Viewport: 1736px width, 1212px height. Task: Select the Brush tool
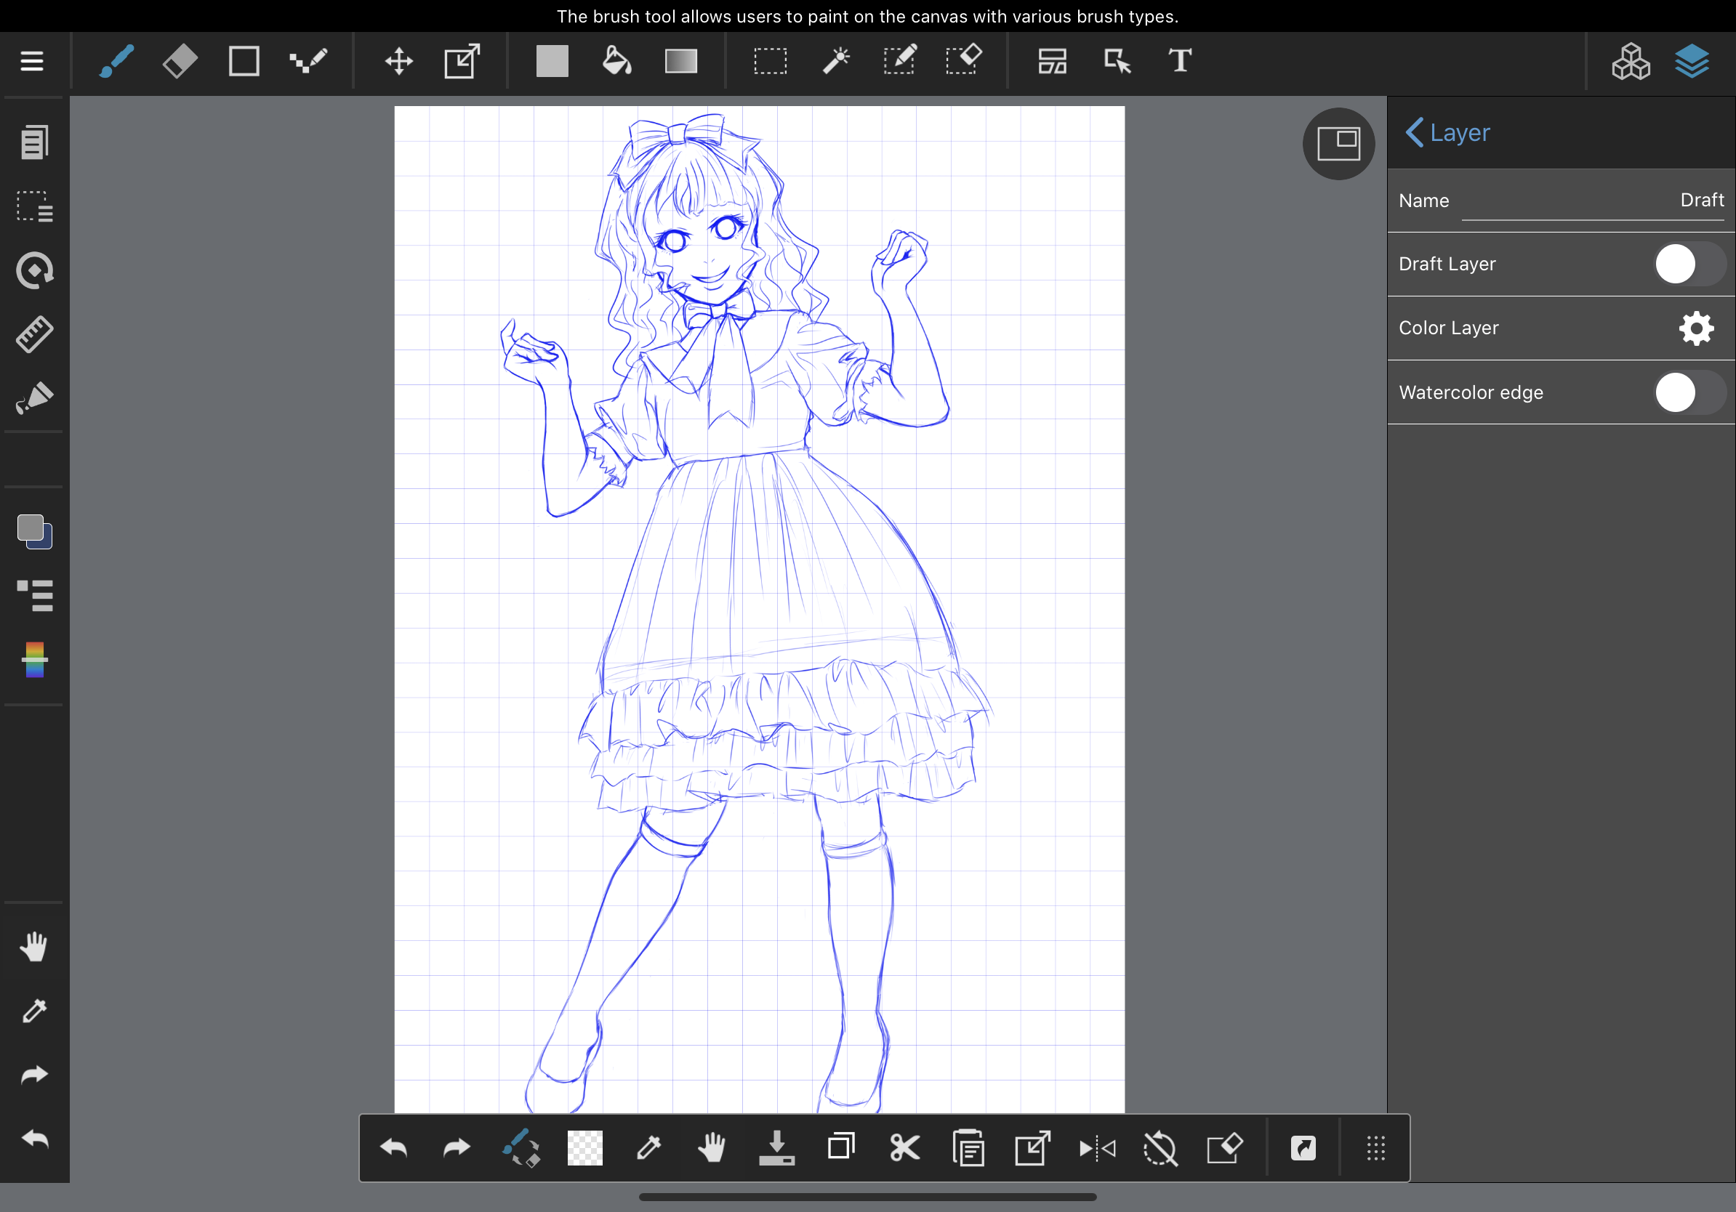click(115, 60)
